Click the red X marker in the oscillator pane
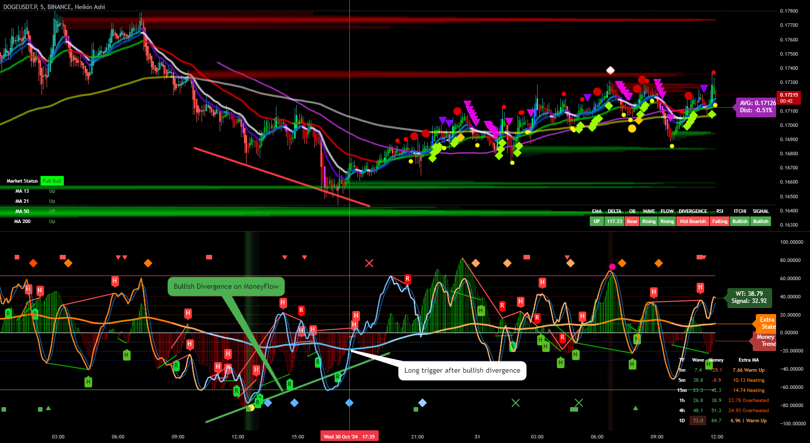This screenshot has height=443, width=810. [369, 263]
